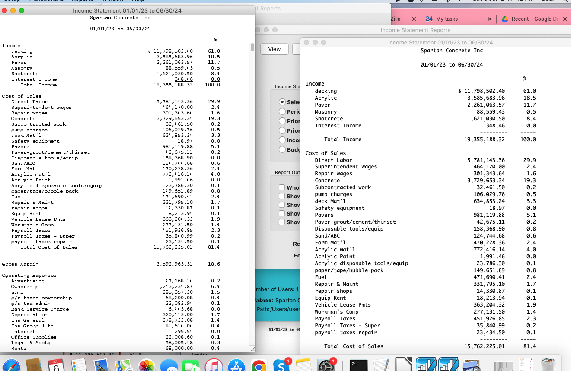The width and height of the screenshot is (571, 371).
Task: Switch to the My tasks tab
Action: [x=447, y=19]
